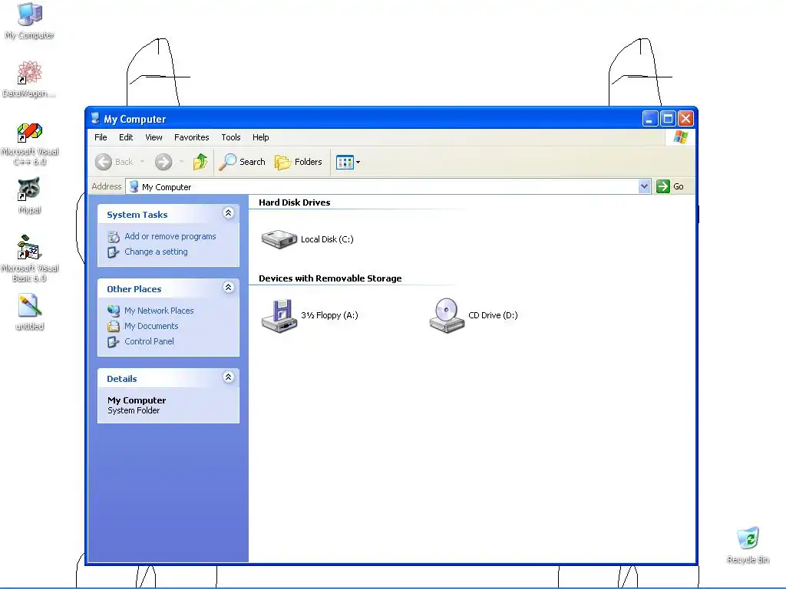Collapse the Other Places panel
Viewport: 786px width, 589px height.
pos(228,288)
